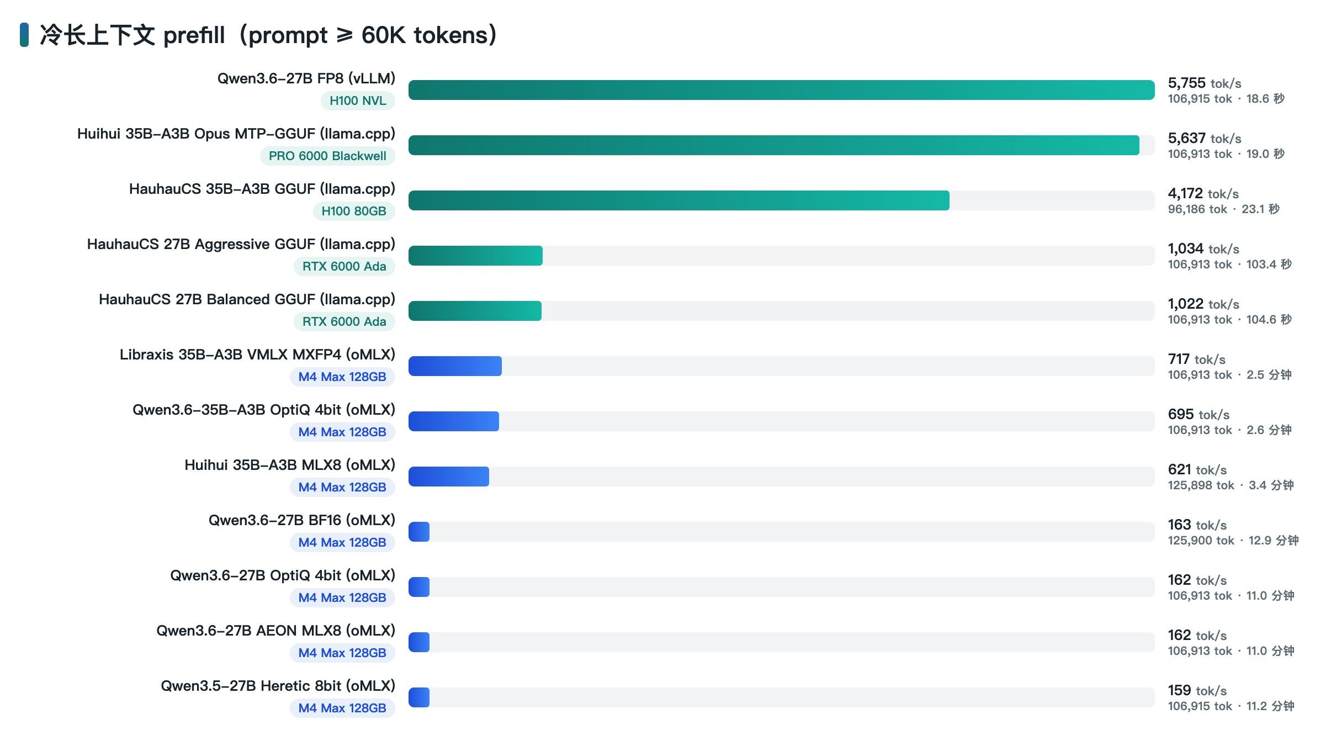The height and width of the screenshot is (730, 1336).
Task: Click the "Huihui 35B-A3B Opus MTP-GGUF (llama.cpp)" label
Action: pos(236,134)
